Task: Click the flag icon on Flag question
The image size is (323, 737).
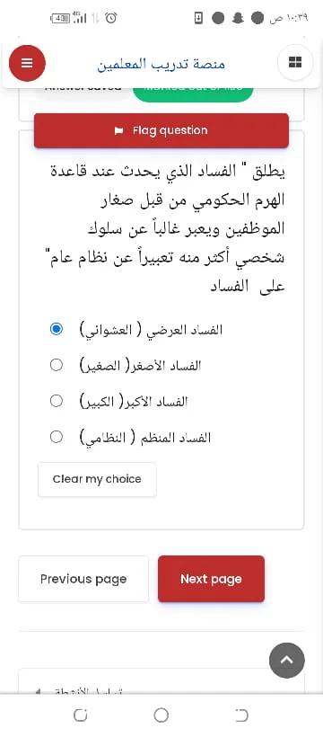Action: tap(119, 130)
